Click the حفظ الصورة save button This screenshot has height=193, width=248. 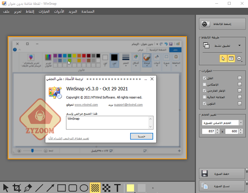(x=222, y=174)
